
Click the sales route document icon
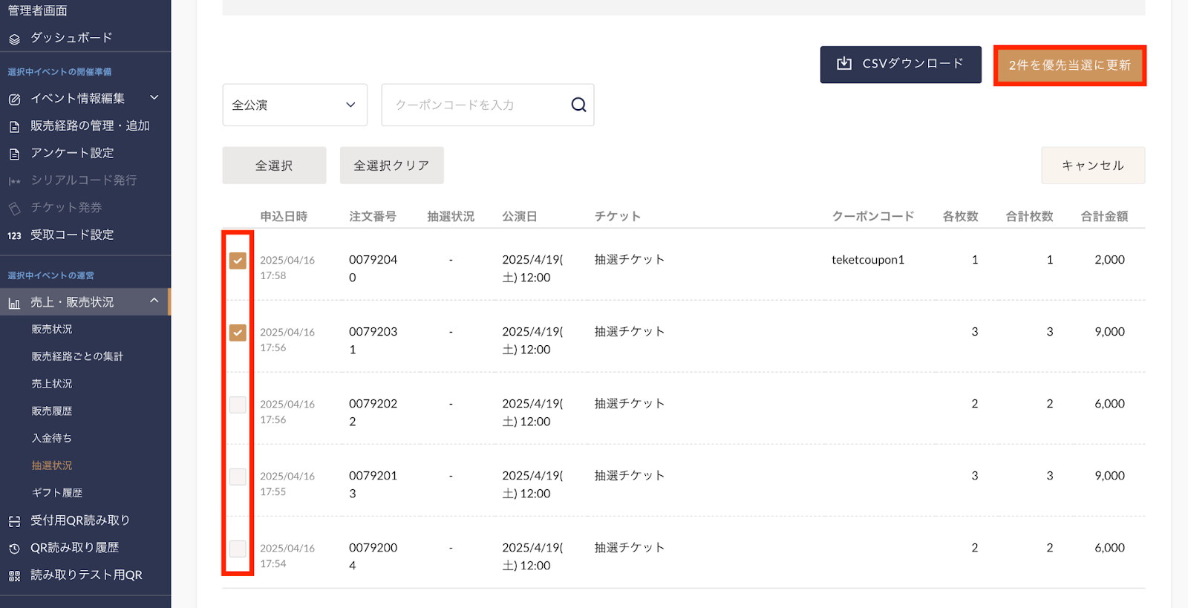click(x=14, y=126)
